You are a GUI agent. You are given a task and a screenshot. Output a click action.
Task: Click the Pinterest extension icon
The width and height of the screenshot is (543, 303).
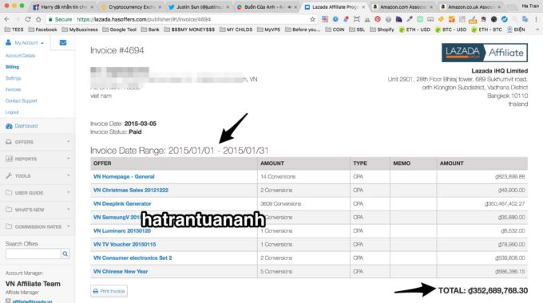click(x=378, y=19)
